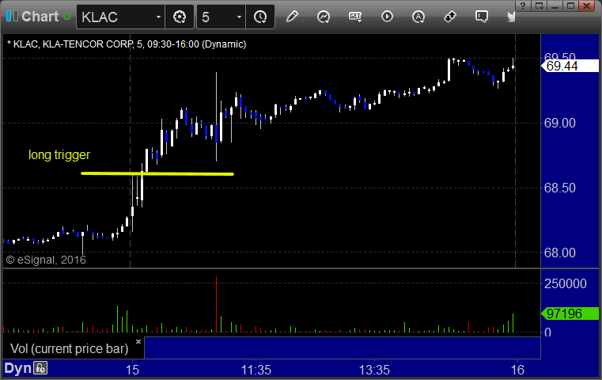Open the comment bubble icon
This screenshot has height=380, width=602.
[x=482, y=17]
